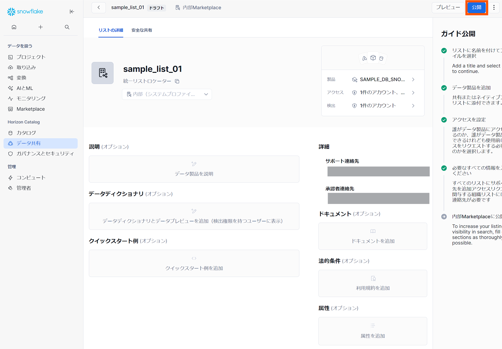Open the 内部（システムプロファイル）dropdown
This screenshot has height=349, width=502.
pyautogui.click(x=167, y=94)
